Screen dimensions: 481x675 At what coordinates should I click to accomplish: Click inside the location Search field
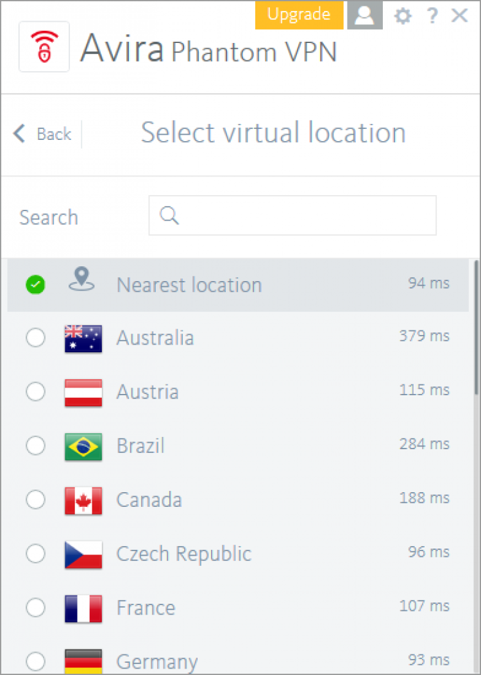pyautogui.click(x=301, y=216)
